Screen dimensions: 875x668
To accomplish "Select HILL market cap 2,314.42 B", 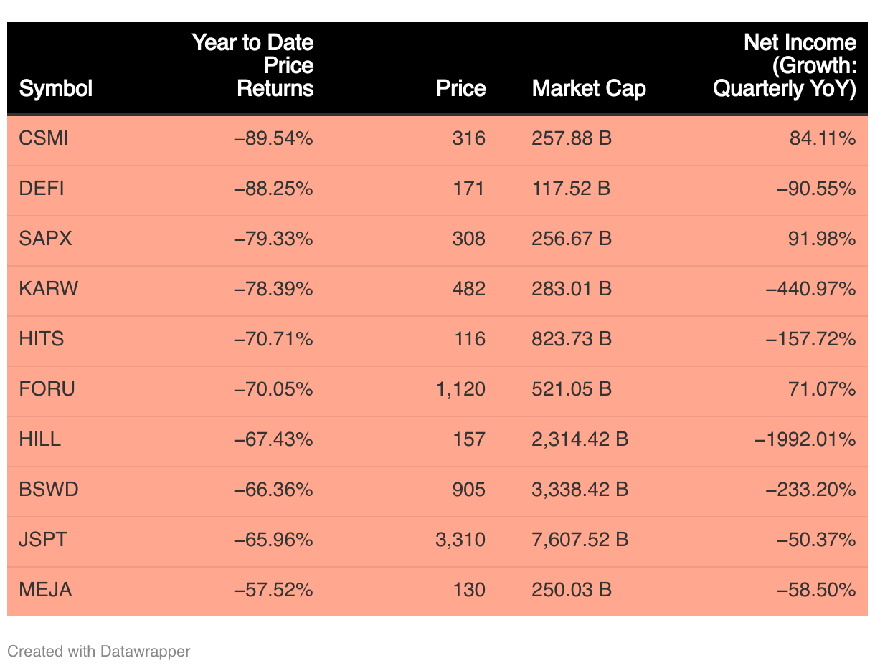I will click(580, 439).
